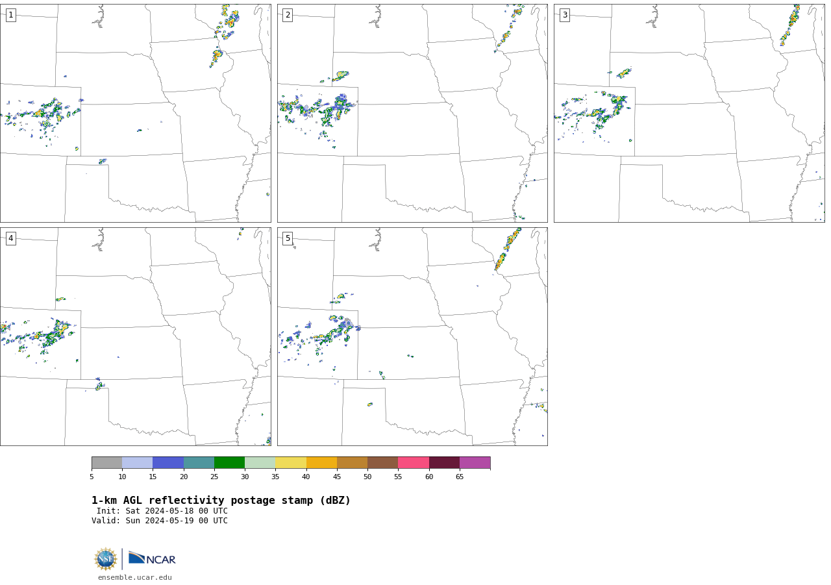This screenshot has width=831, height=585.
Task: Select the light blue 10-15 dBZ swatch
Action: 138,463
